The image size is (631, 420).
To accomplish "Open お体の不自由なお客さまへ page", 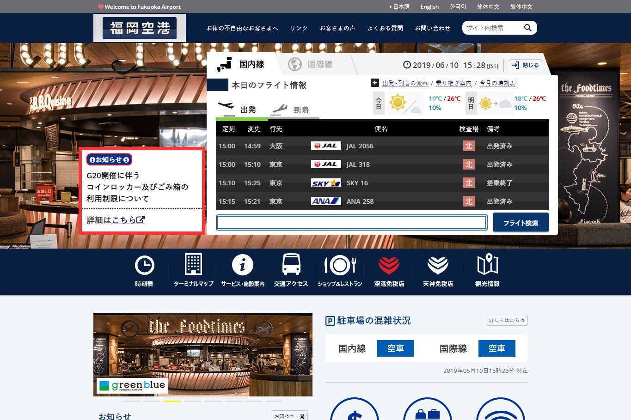I will pyautogui.click(x=242, y=28).
